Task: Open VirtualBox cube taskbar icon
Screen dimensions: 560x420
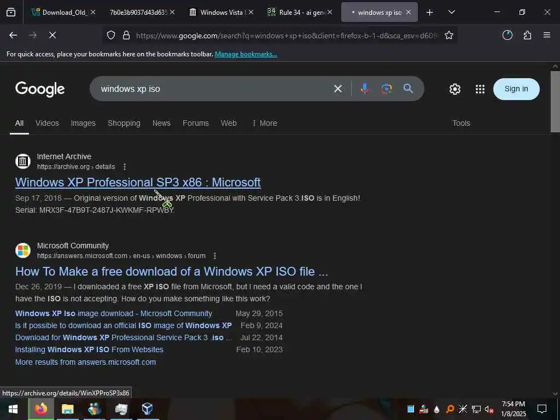Action: (x=147, y=409)
